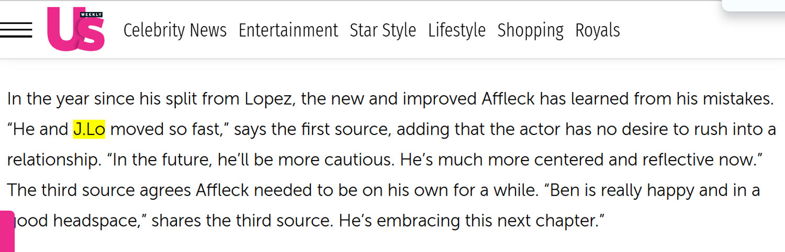Click the word "headspace" in last line
The height and width of the screenshot is (252, 785).
(x=95, y=221)
